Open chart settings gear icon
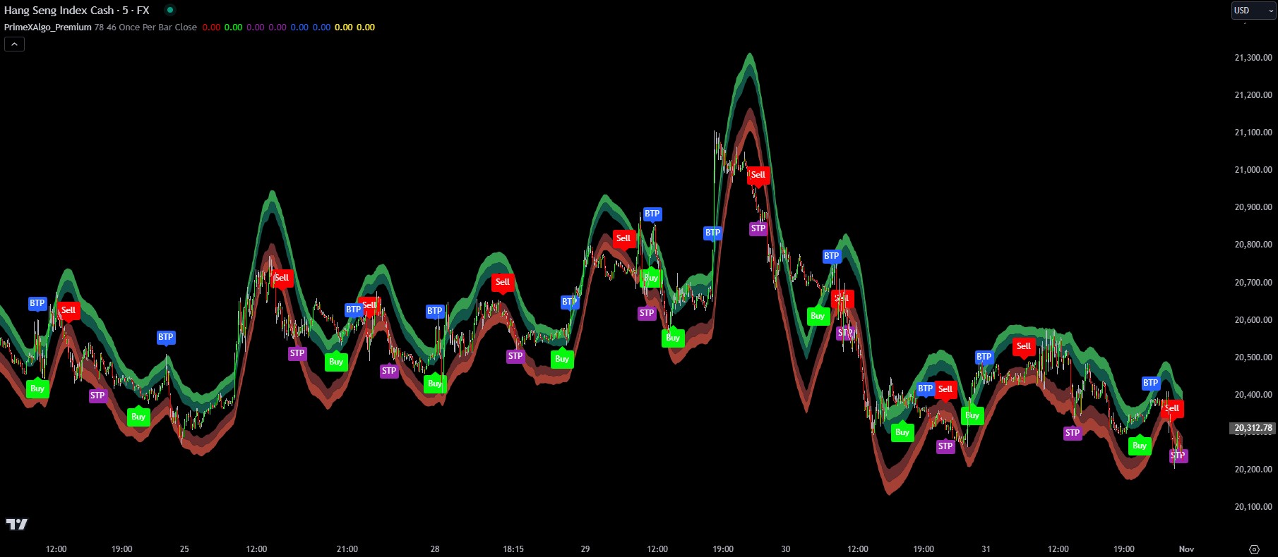The height and width of the screenshot is (557, 1278). tap(1254, 549)
